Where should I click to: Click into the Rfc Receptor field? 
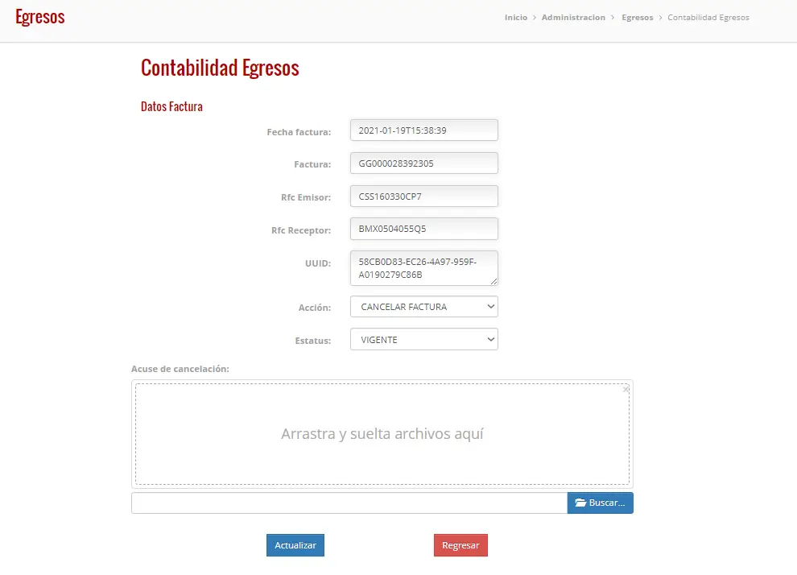point(424,229)
